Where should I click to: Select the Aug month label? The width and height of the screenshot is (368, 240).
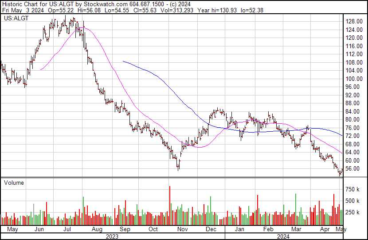(x=97, y=229)
